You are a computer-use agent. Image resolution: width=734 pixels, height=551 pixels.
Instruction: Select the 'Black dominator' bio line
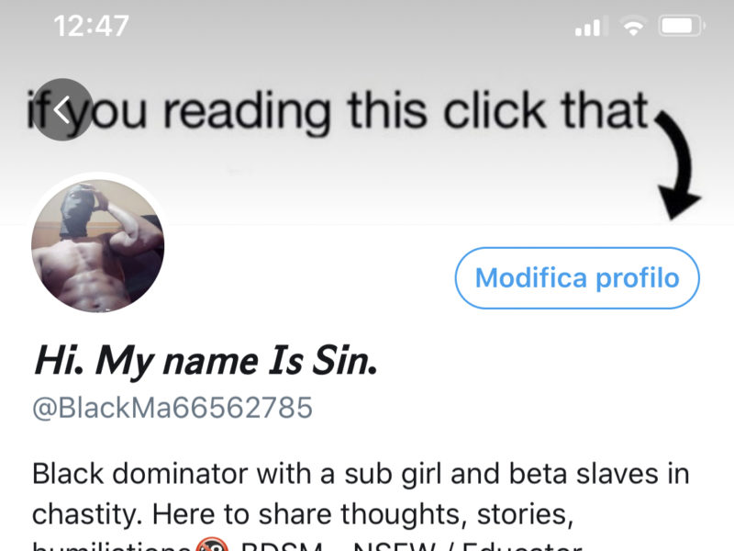pos(139,473)
